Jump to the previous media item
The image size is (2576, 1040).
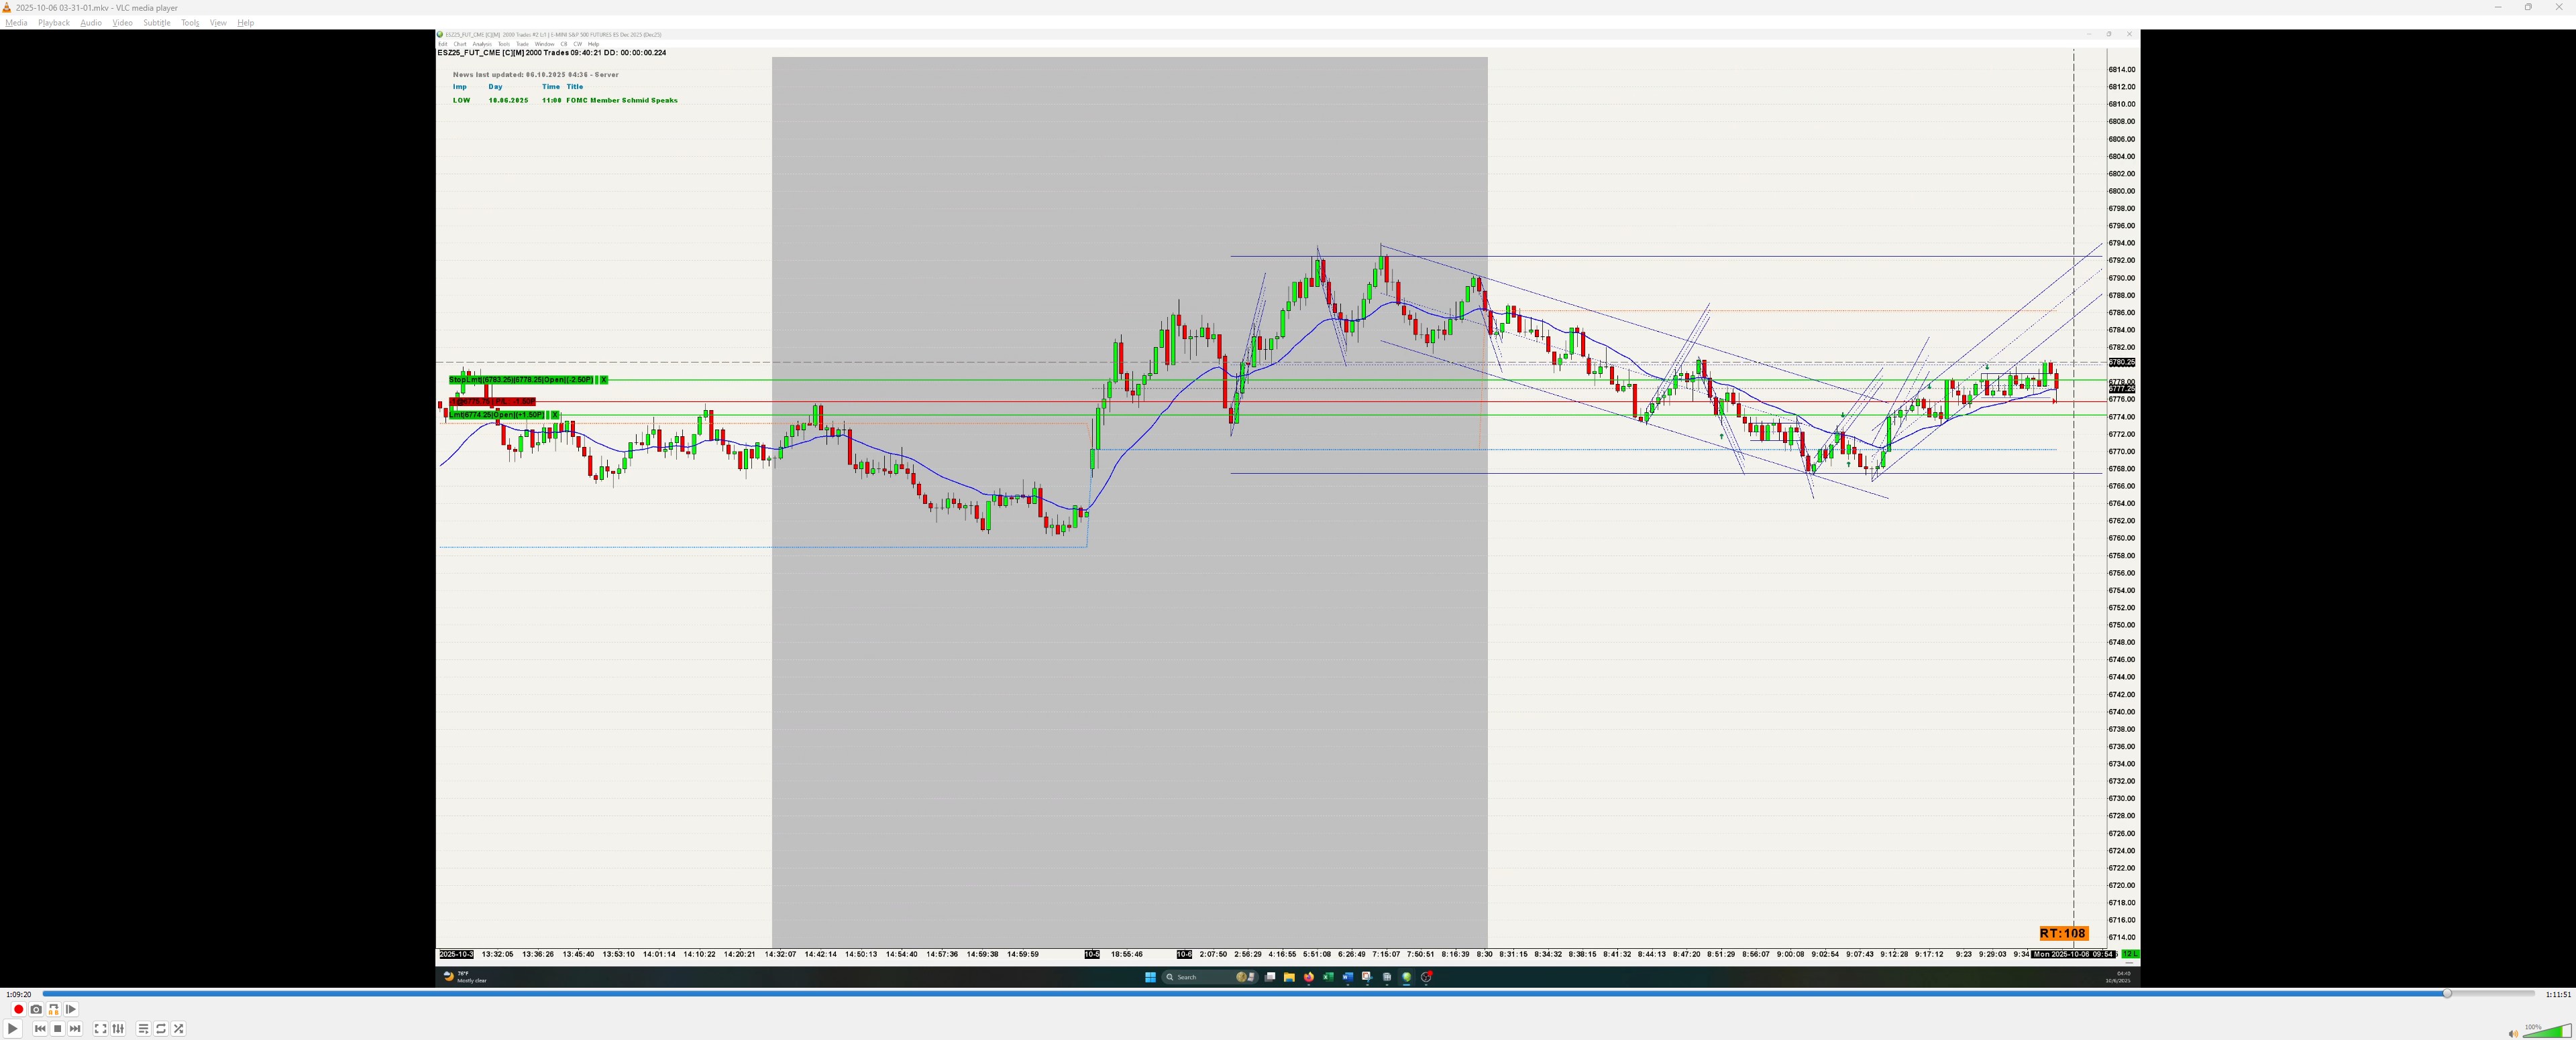click(40, 1028)
